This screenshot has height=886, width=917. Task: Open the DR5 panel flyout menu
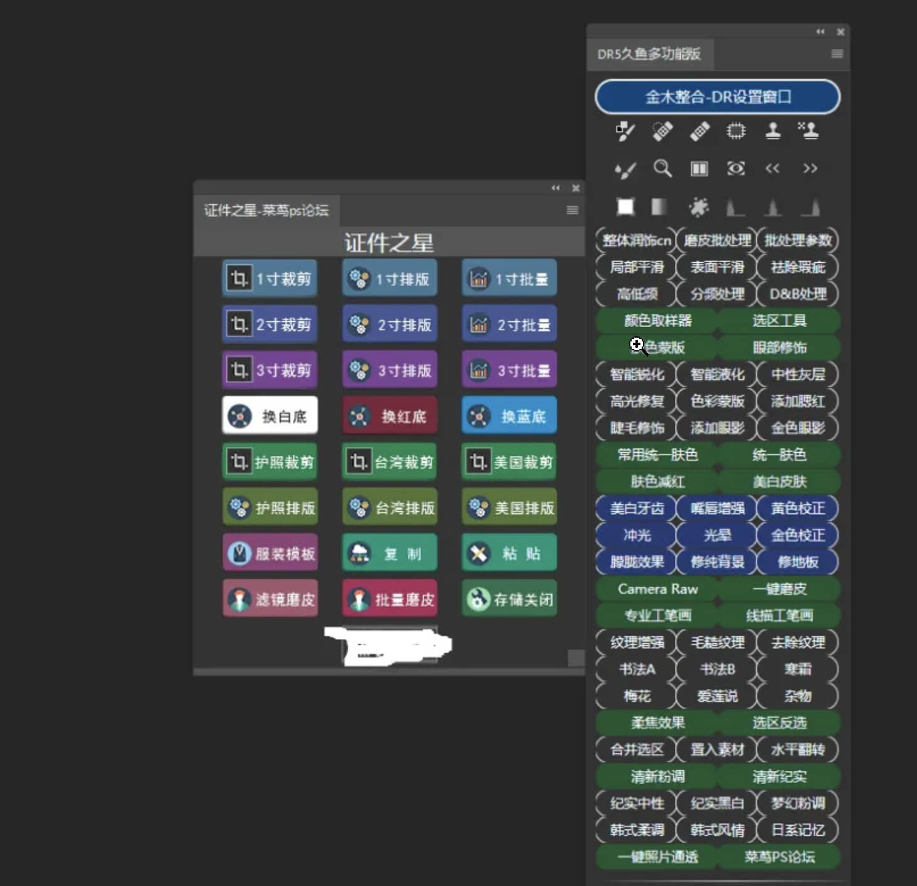pos(837,54)
